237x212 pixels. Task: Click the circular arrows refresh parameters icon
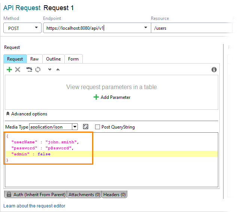(38, 70)
